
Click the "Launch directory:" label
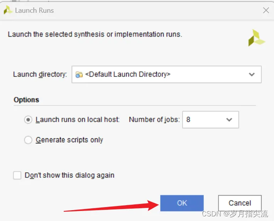point(40,75)
